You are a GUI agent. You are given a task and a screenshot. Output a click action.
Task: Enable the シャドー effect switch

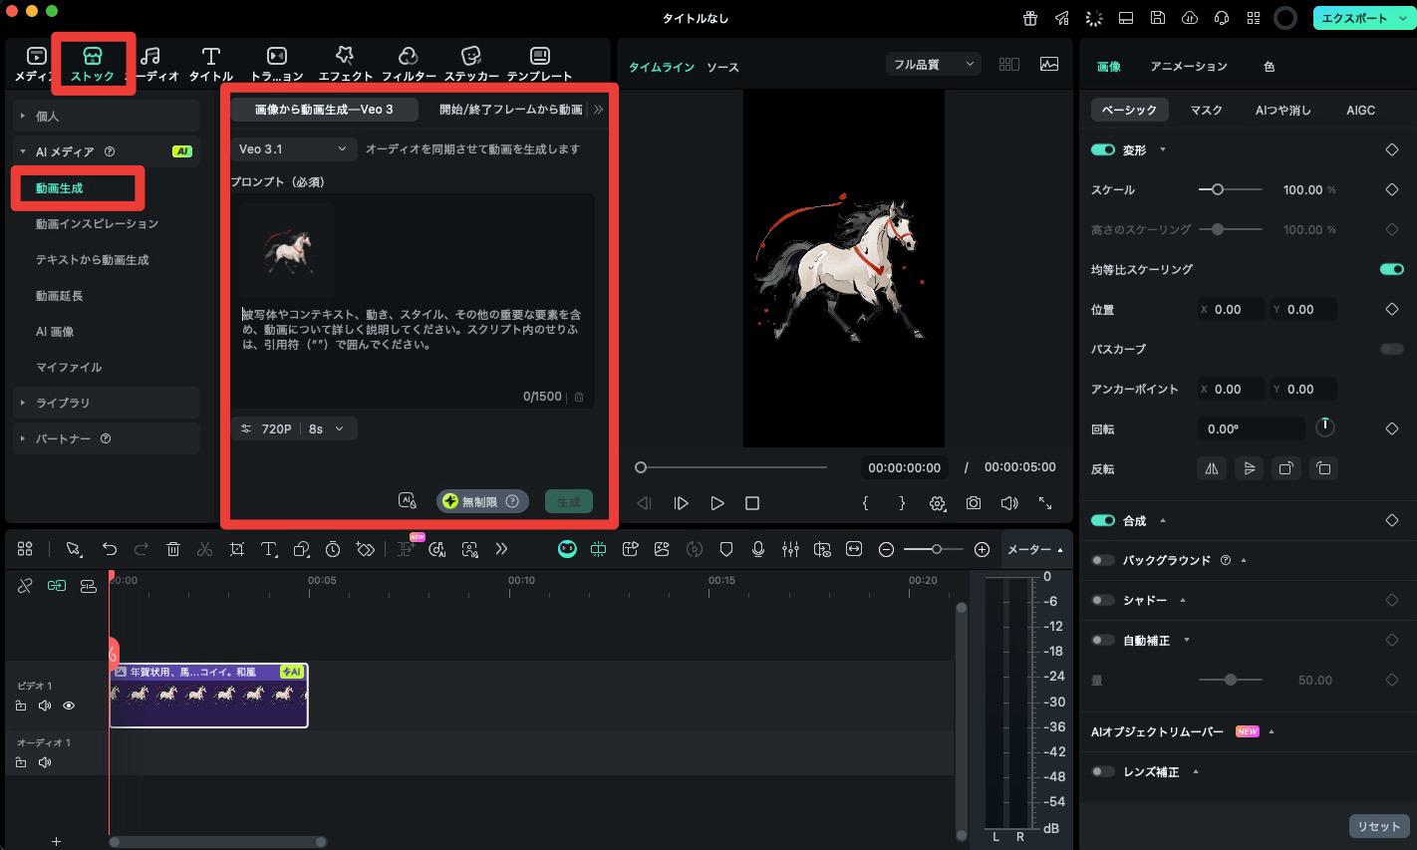pos(1103,600)
